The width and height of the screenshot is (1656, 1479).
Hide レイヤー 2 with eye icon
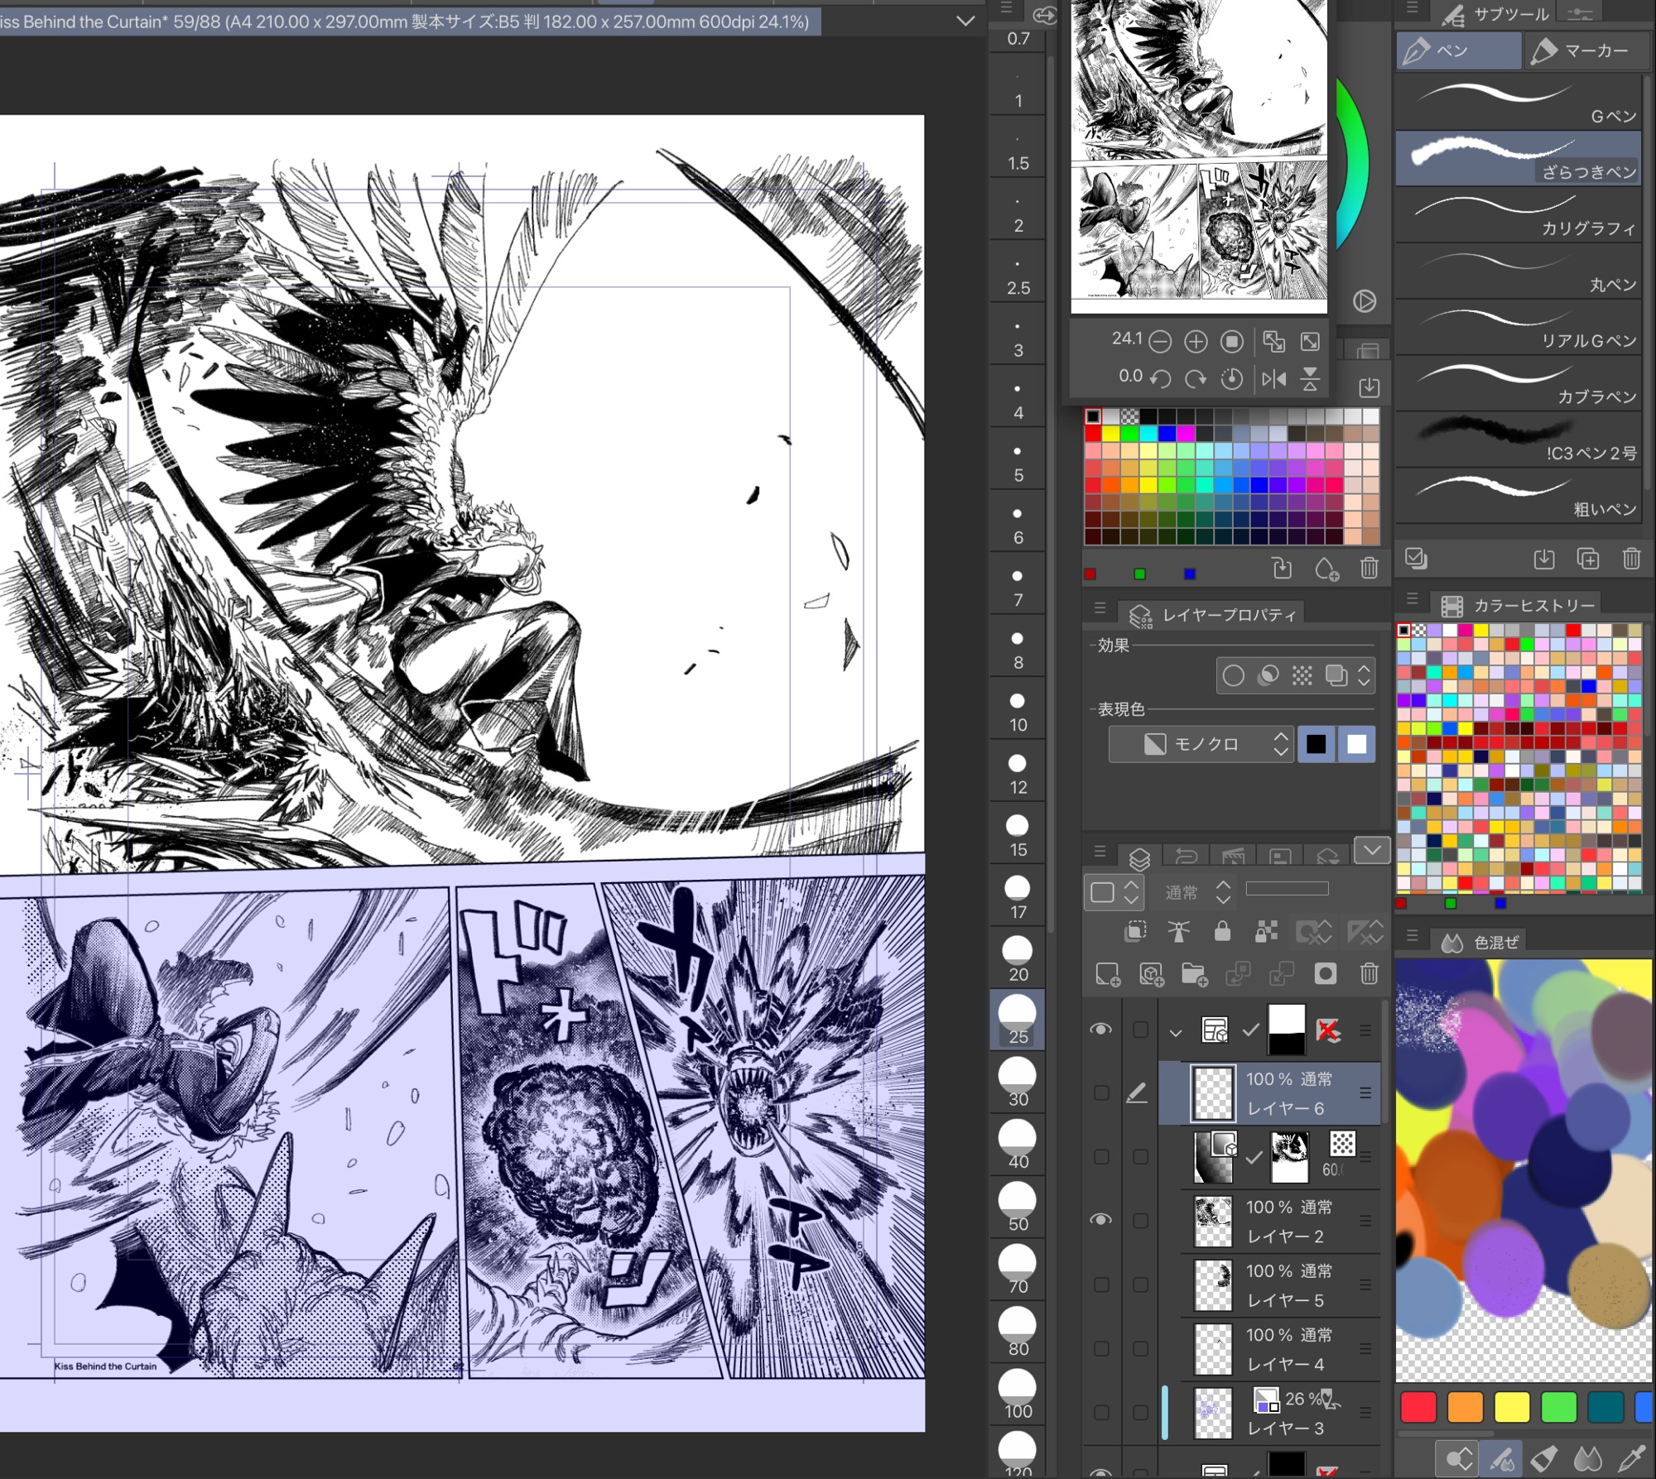[x=1100, y=1220]
